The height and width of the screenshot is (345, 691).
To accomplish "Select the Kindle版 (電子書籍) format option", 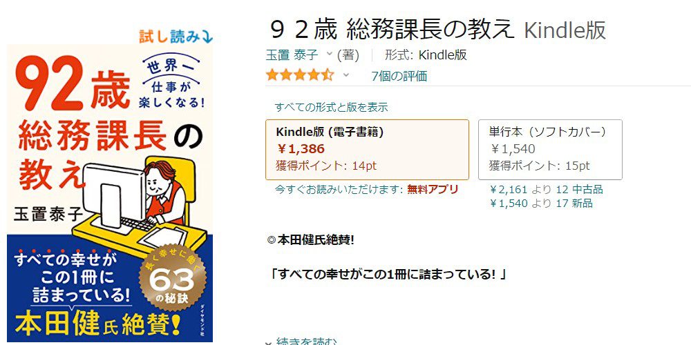I will [367, 150].
